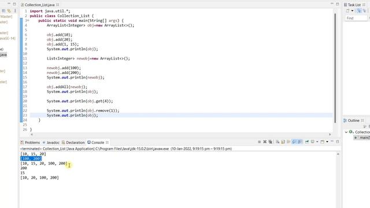370x208 pixels.
Task: Switch to the Problems tab
Action: coord(30,143)
